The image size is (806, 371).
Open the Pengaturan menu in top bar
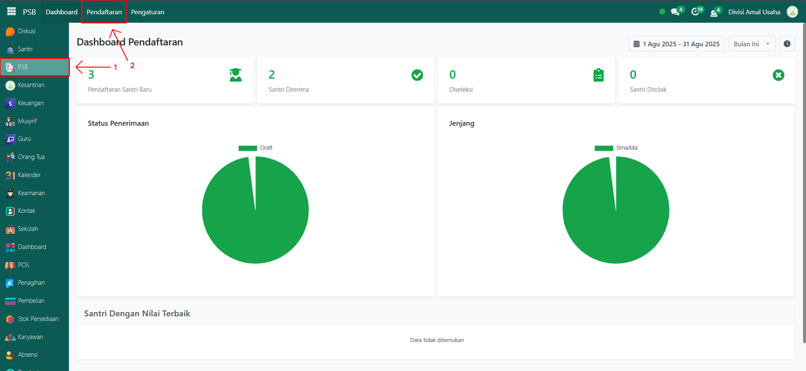148,12
